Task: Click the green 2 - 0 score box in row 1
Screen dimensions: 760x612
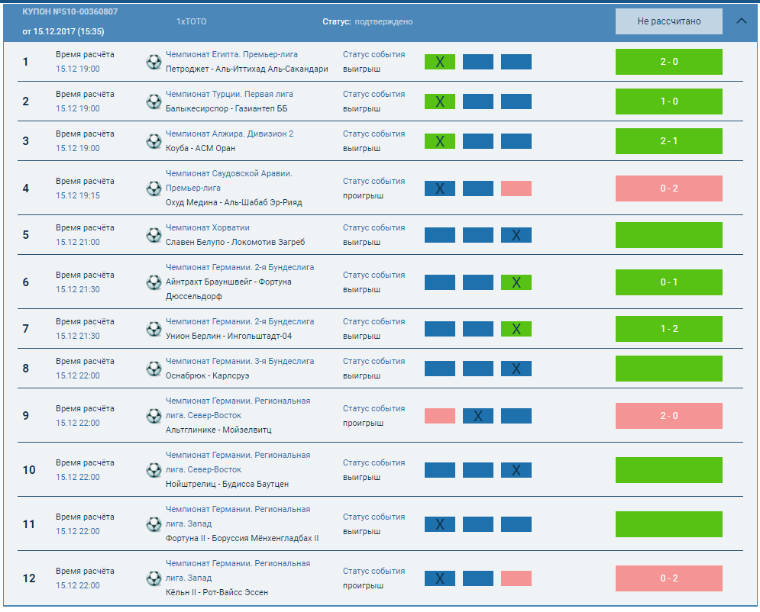Action: click(668, 62)
